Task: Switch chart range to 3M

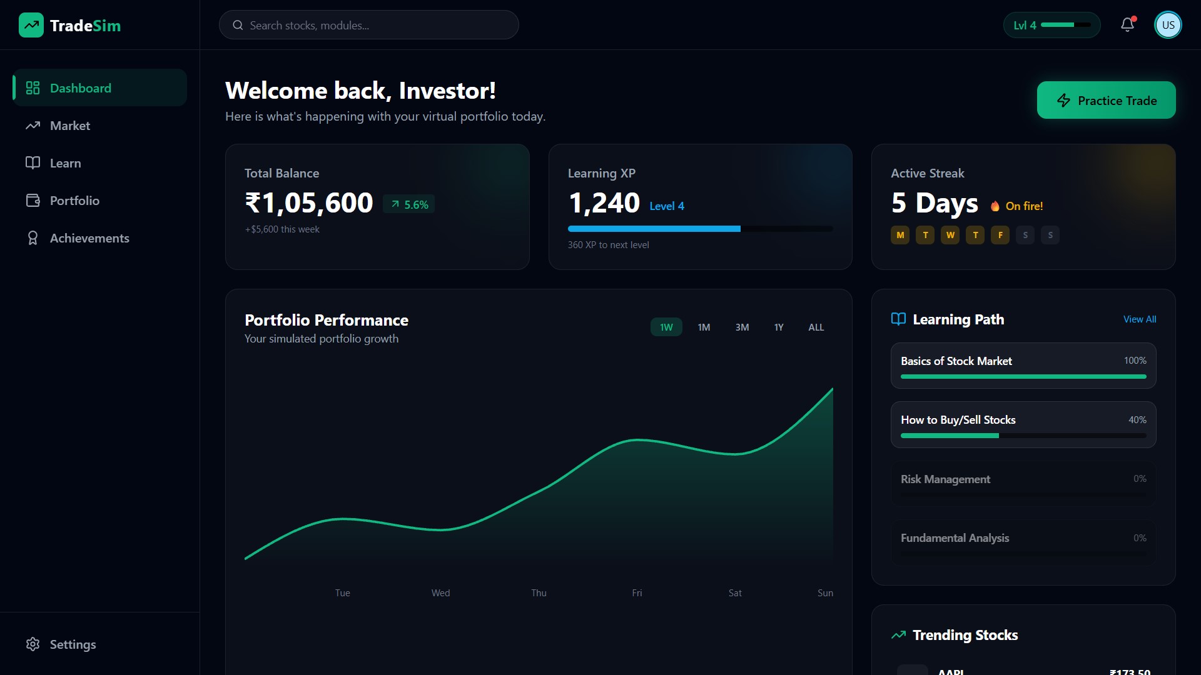Action: pyautogui.click(x=742, y=327)
